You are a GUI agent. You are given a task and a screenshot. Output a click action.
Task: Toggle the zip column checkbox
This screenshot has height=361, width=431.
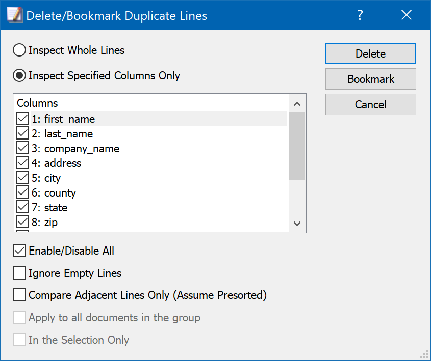(22, 222)
